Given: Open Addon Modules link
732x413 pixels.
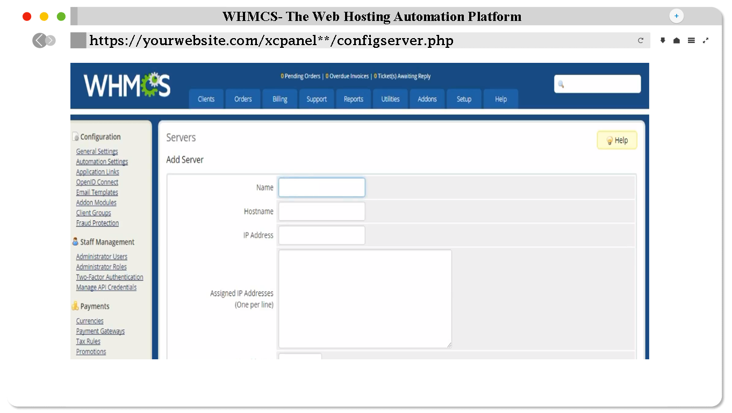Looking at the screenshot, I should (96, 202).
